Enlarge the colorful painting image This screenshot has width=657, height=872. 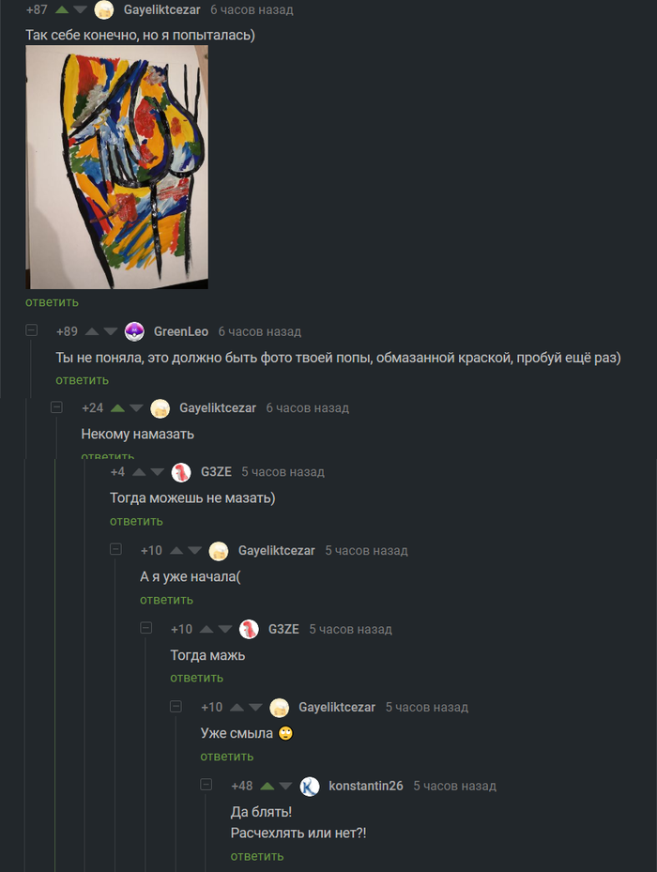[x=116, y=167]
